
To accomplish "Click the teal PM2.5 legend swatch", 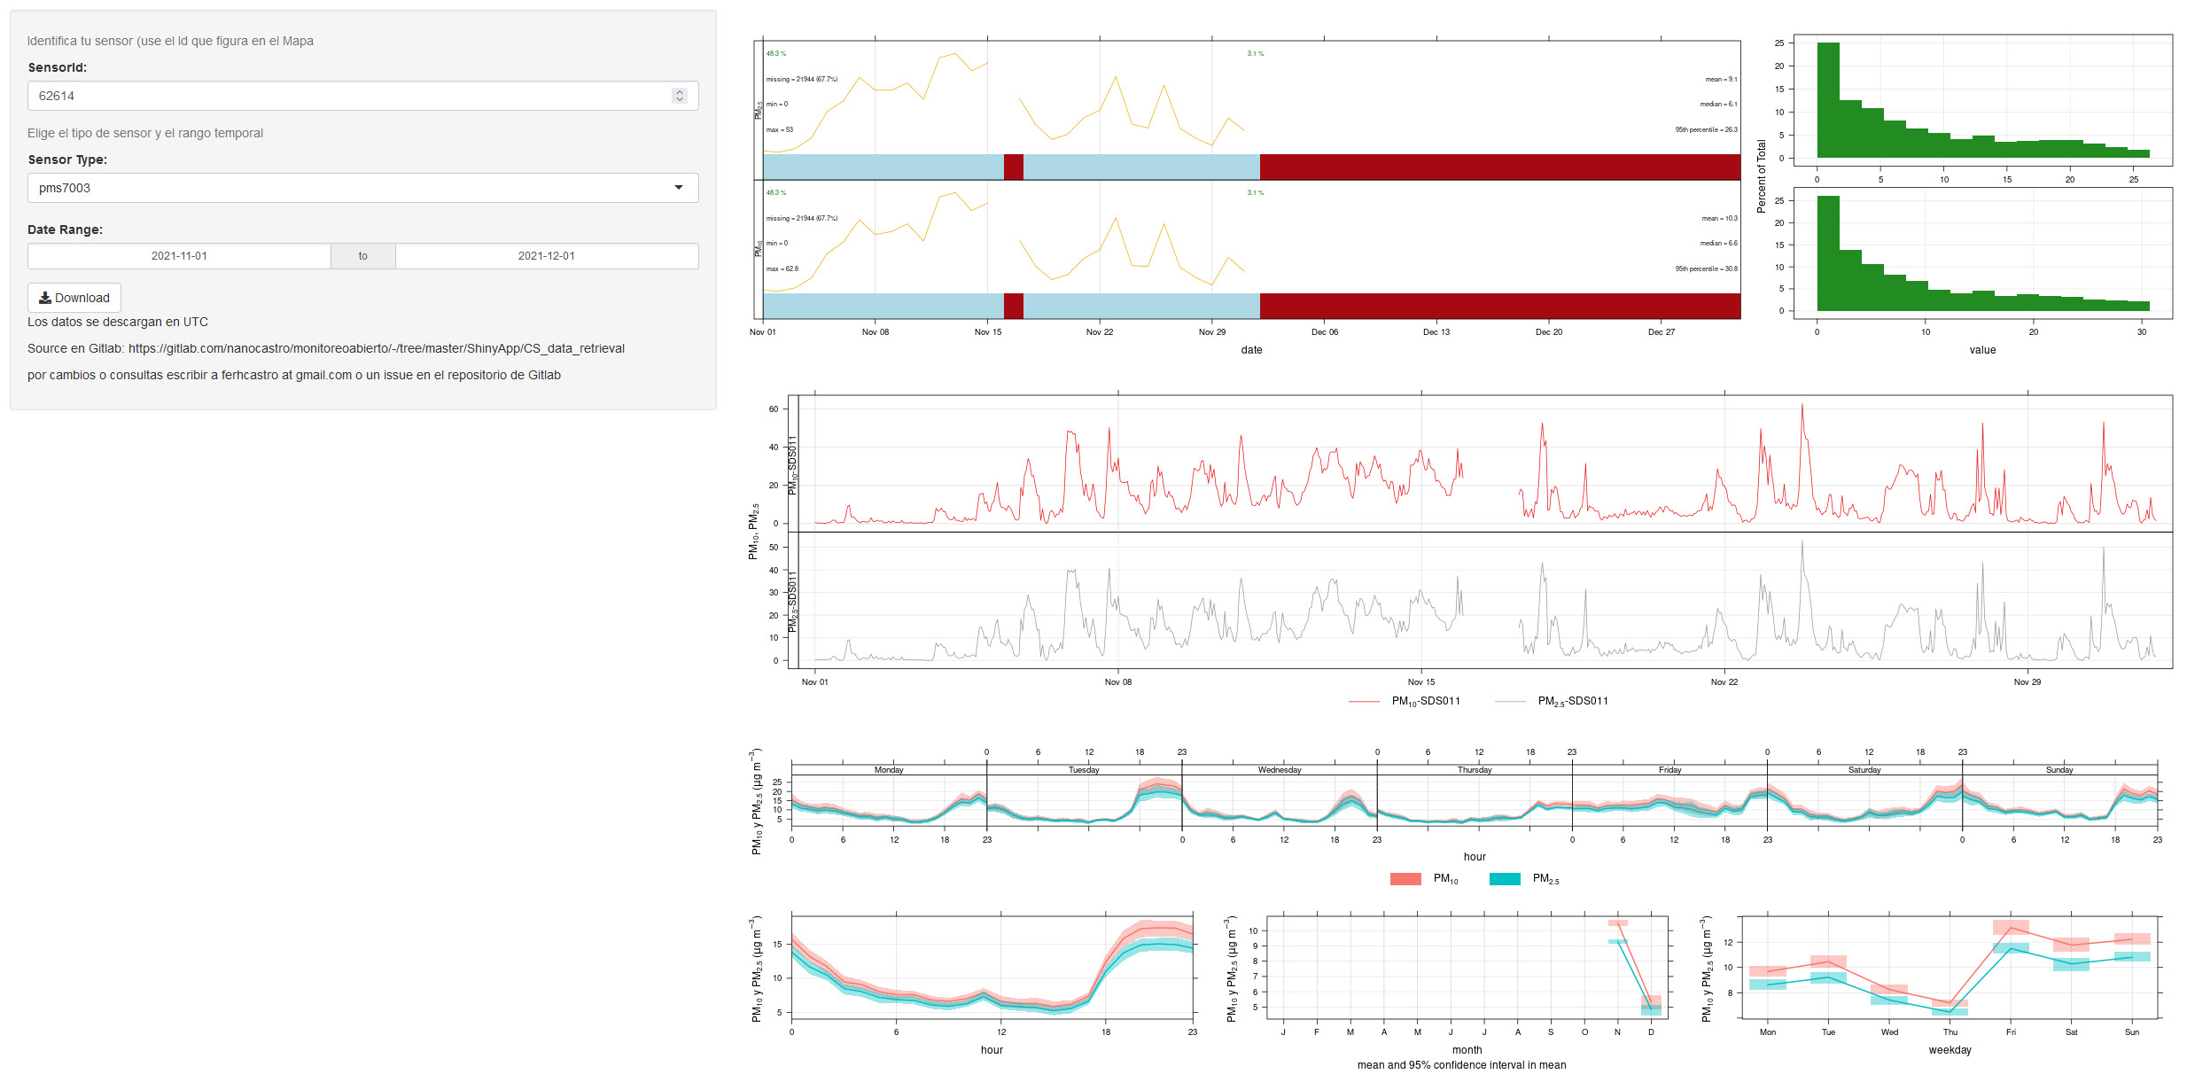I will 1505,879.
